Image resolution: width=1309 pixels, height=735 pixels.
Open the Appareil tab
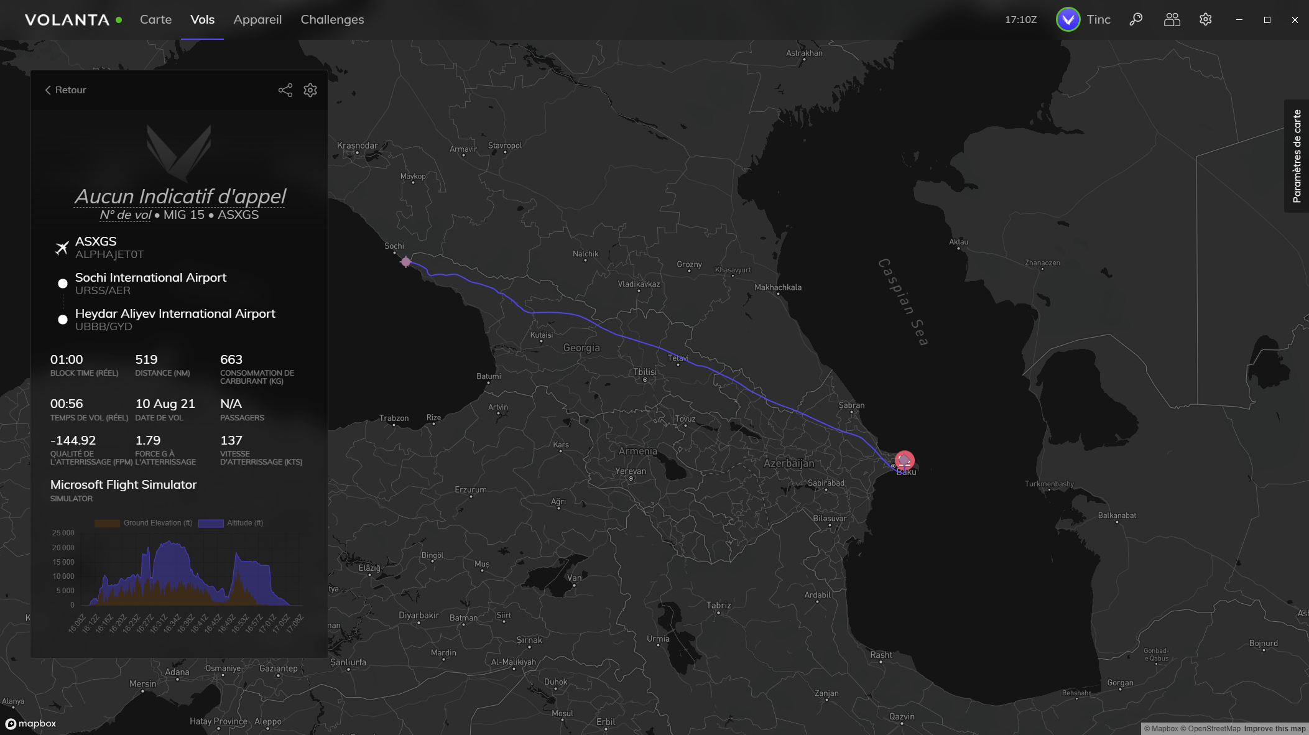pyautogui.click(x=257, y=19)
